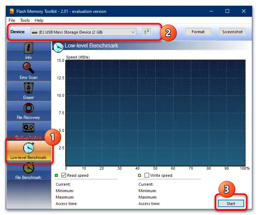Viewport: 258px width, 215px height.
Task: Open the Help menu
Action: point(39,20)
